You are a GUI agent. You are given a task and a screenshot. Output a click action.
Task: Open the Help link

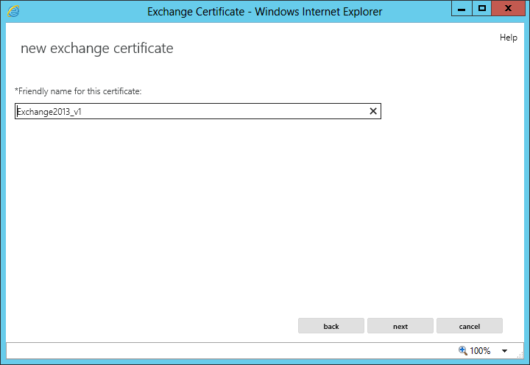pos(509,38)
